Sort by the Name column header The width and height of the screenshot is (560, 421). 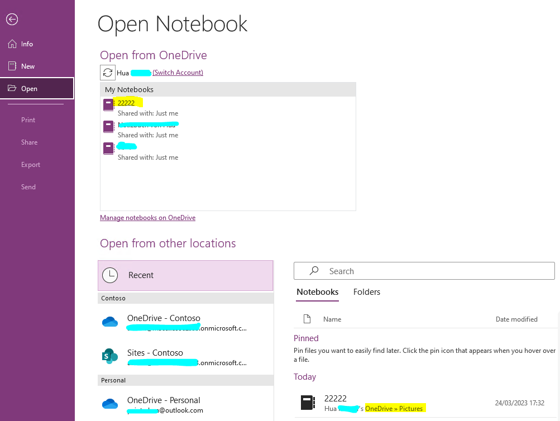pyautogui.click(x=332, y=319)
